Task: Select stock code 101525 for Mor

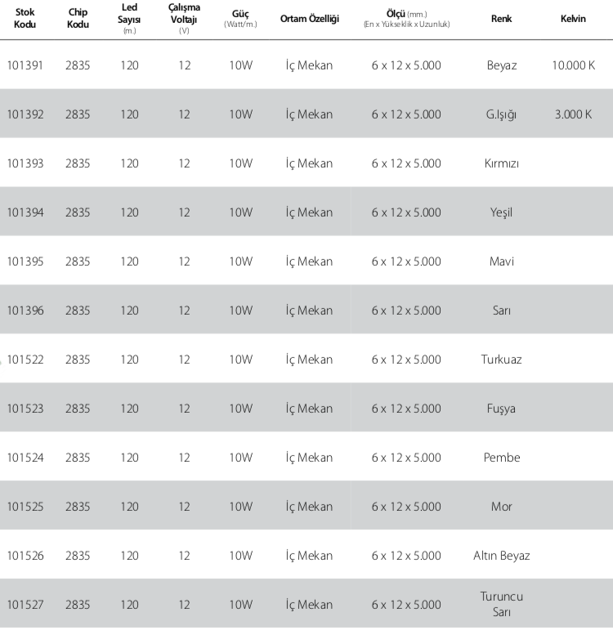Action: click(x=25, y=506)
